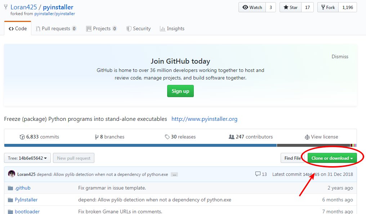Image resolution: width=366 pixels, height=214 pixels.
Task: Select the Code tab
Action: click(x=18, y=28)
